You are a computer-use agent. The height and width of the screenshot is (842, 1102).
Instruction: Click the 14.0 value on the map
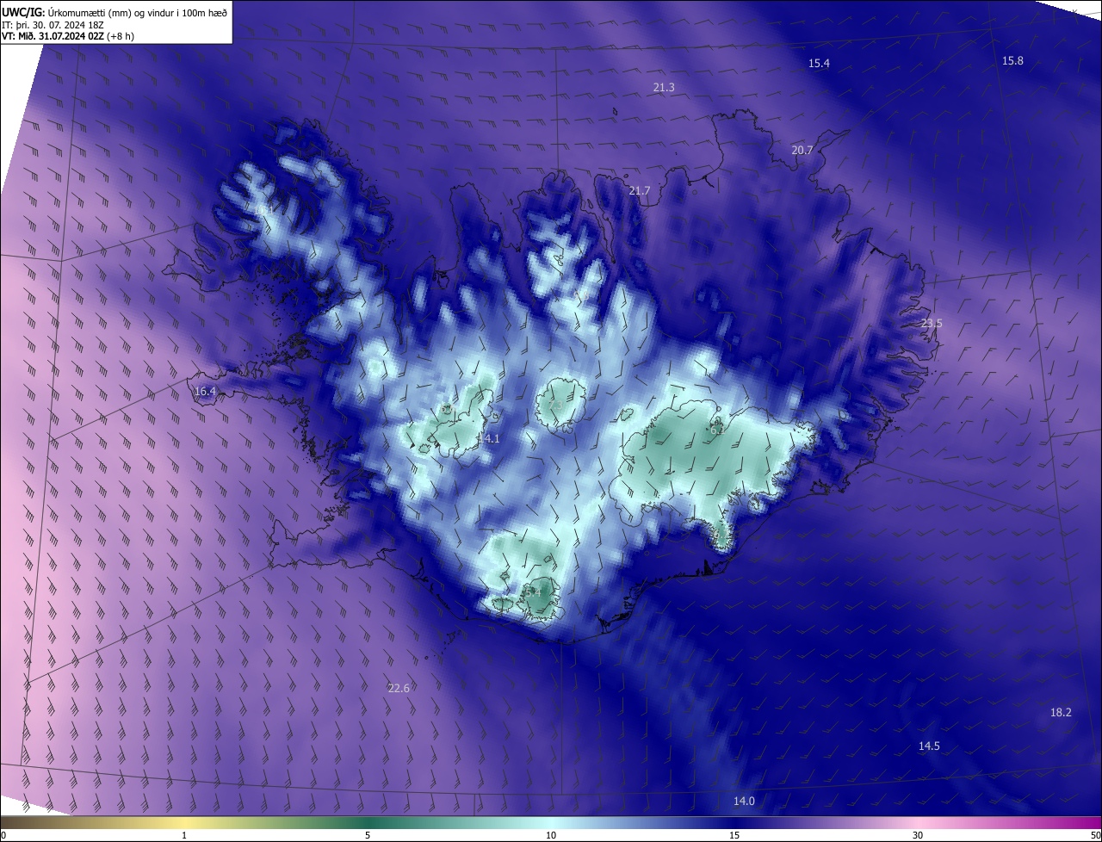pyautogui.click(x=744, y=801)
